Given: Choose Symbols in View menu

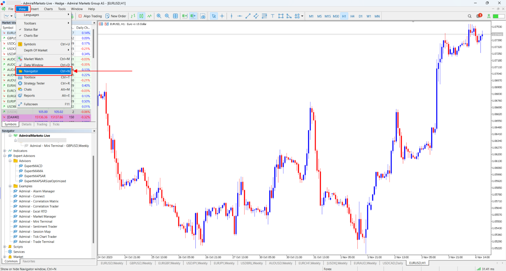Looking at the screenshot, I should 44,44.
